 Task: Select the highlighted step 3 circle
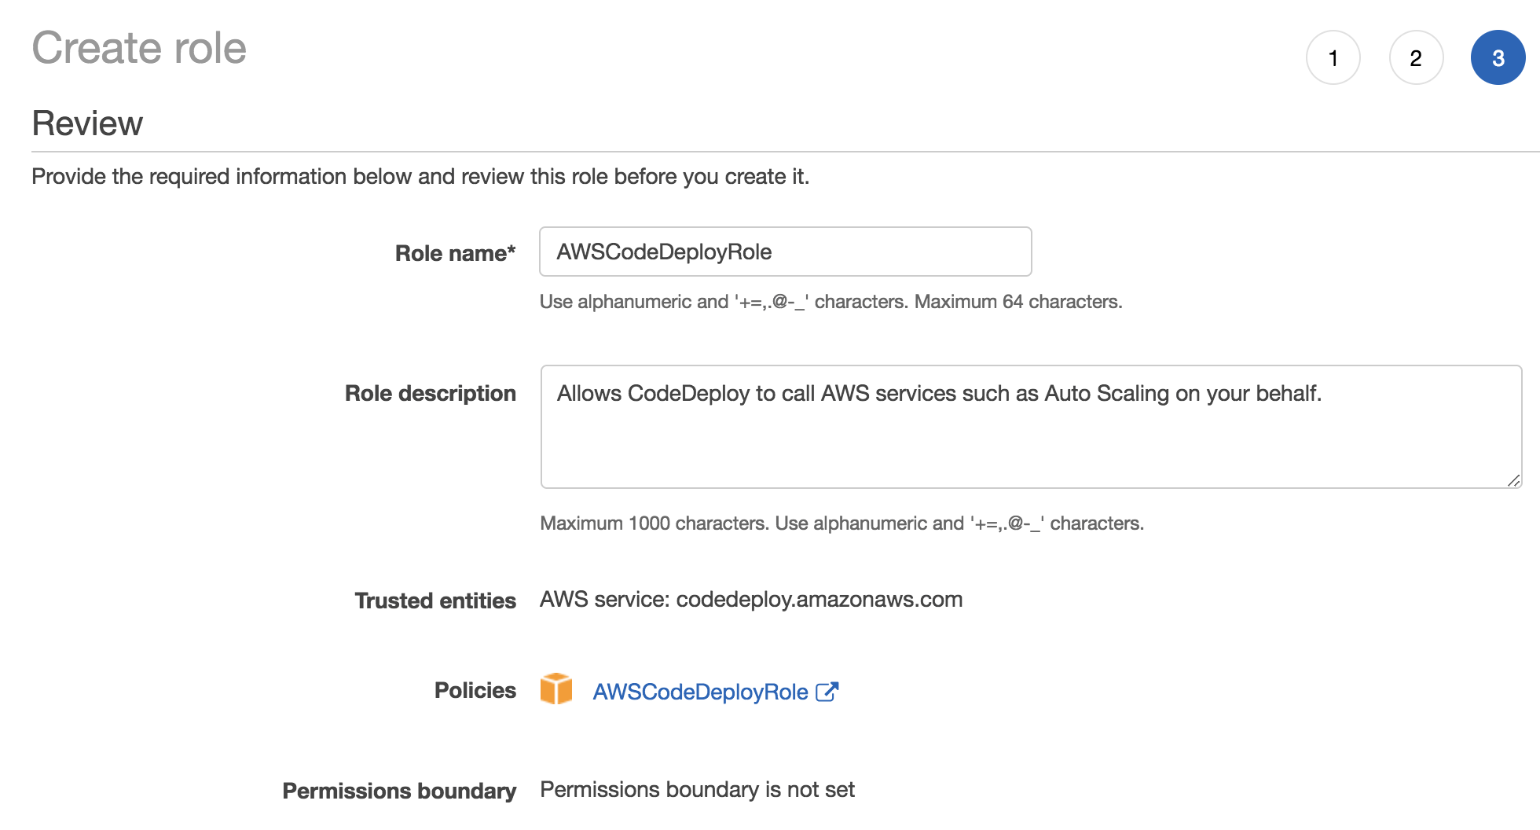pyautogui.click(x=1498, y=58)
